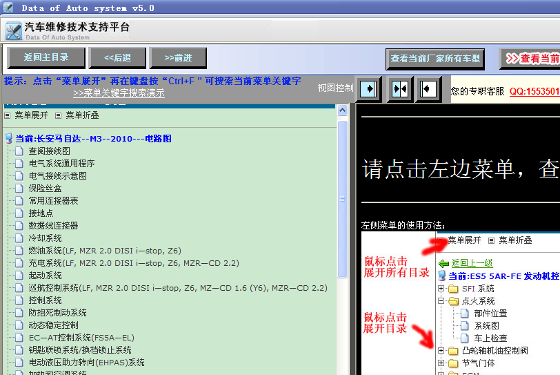
Task: Click the 汽车维修技术支持平台 logo icon
Action: pyautogui.click(x=14, y=31)
